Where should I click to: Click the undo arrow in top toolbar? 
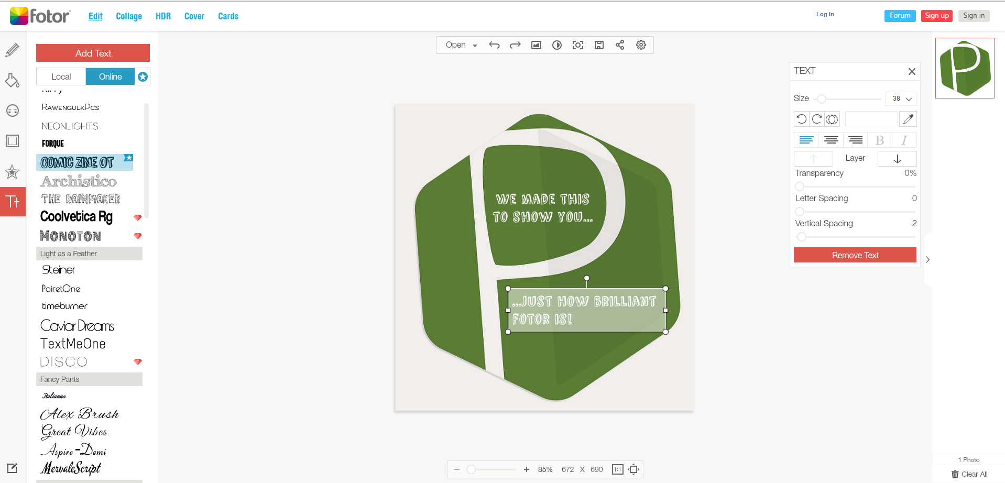[494, 45]
